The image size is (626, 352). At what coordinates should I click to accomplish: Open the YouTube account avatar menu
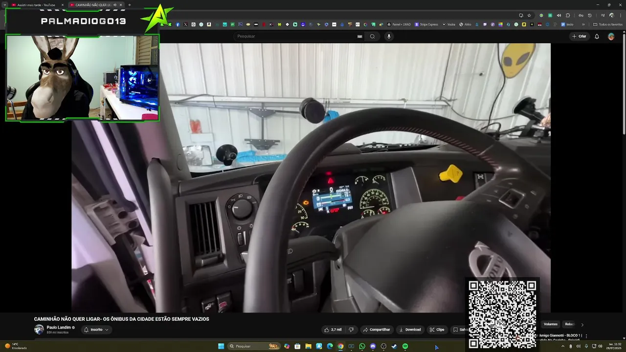611,36
